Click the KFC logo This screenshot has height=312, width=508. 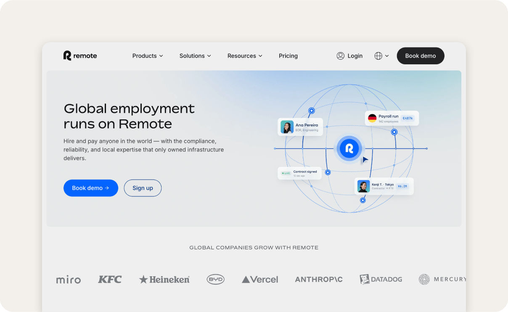(x=110, y=279)
